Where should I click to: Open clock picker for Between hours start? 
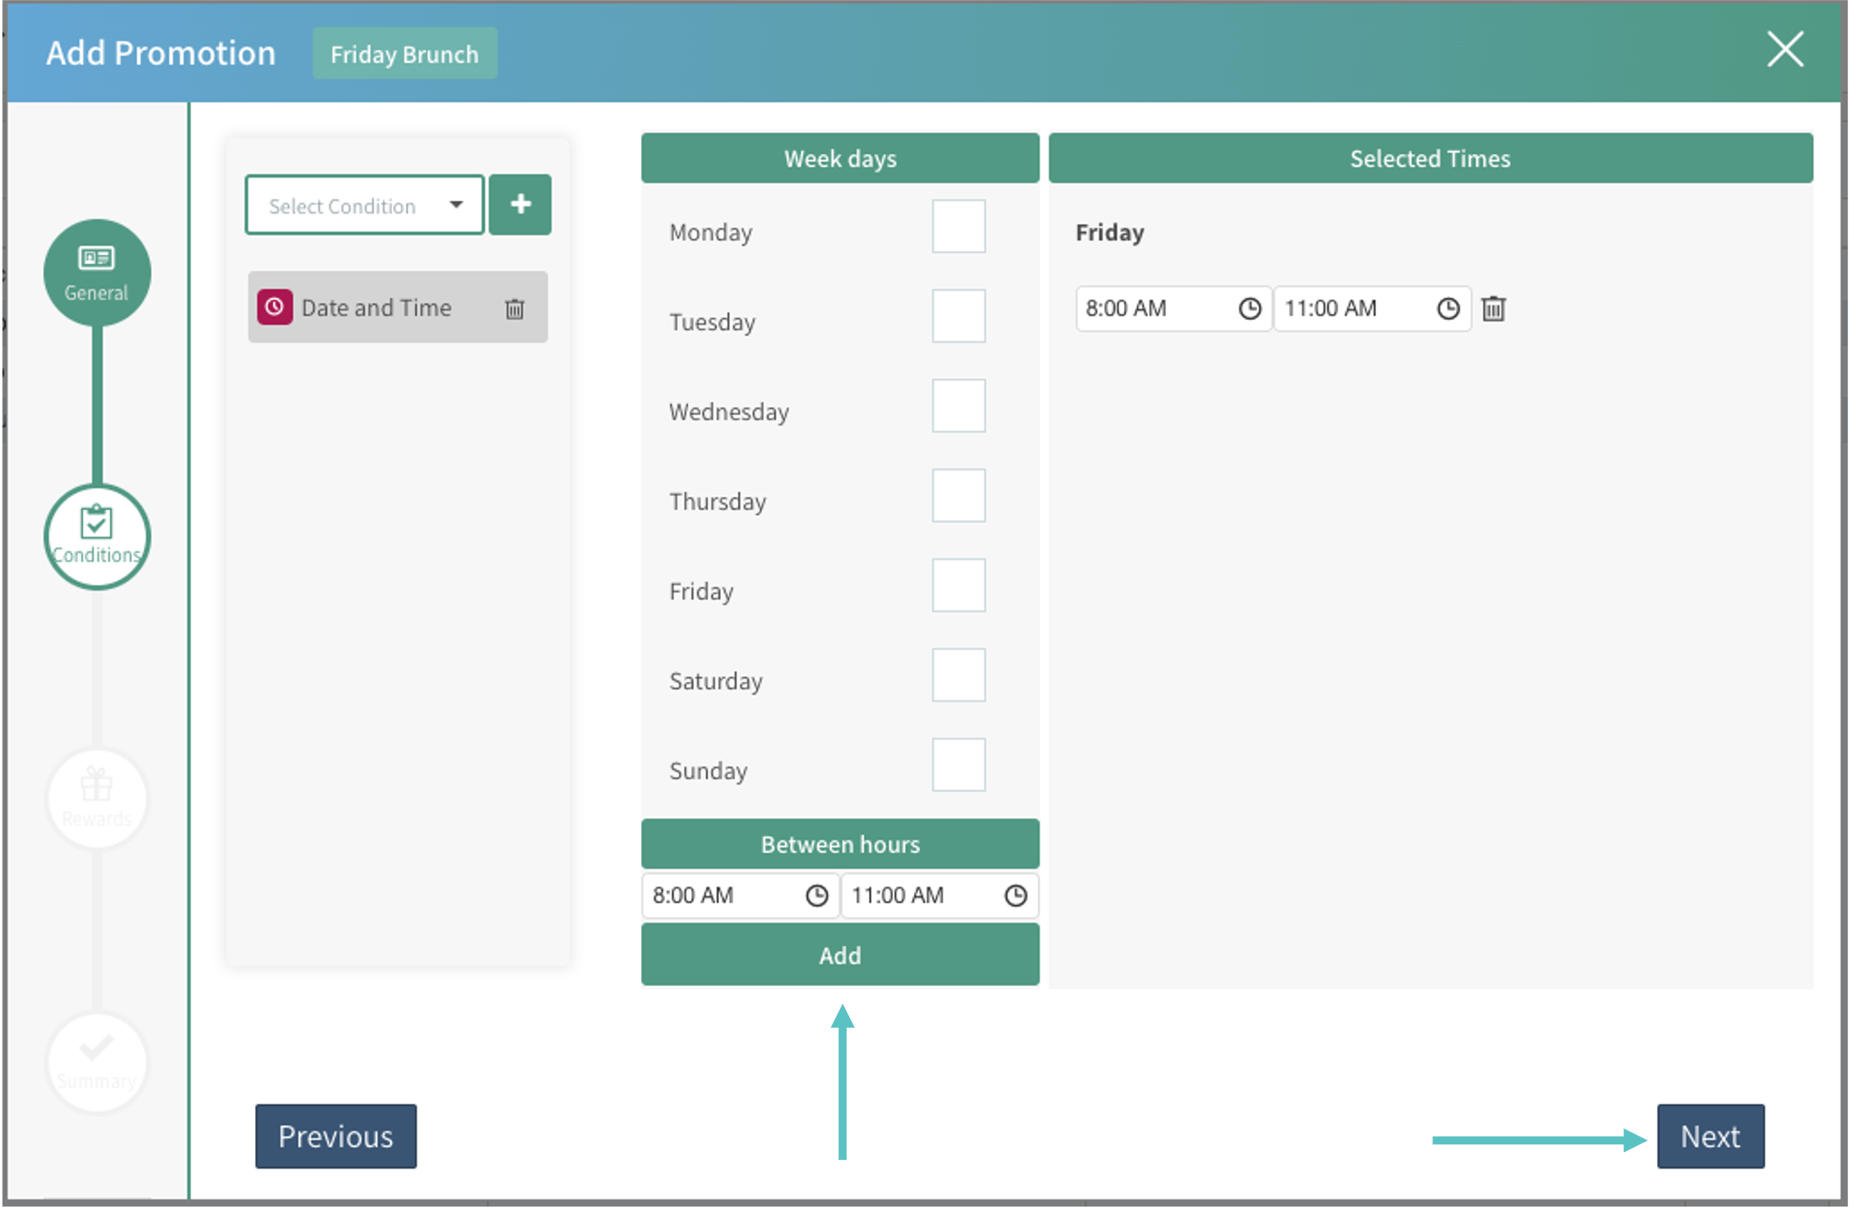(816, 896)
